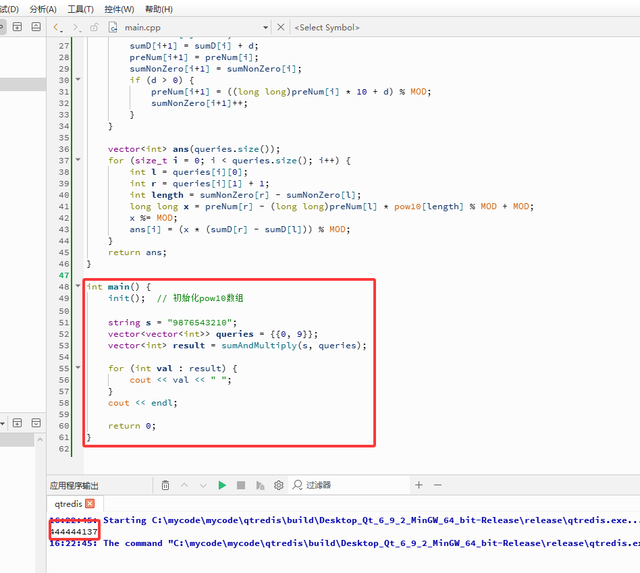Click line number 47

point(64,275)
